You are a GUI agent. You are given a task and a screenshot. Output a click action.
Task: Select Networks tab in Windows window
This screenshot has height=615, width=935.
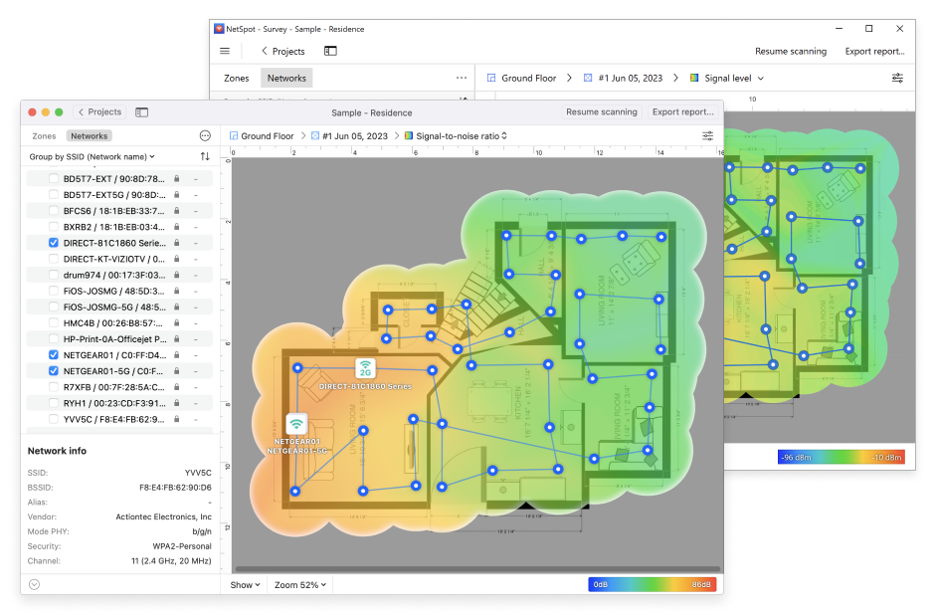pos(286,79)
